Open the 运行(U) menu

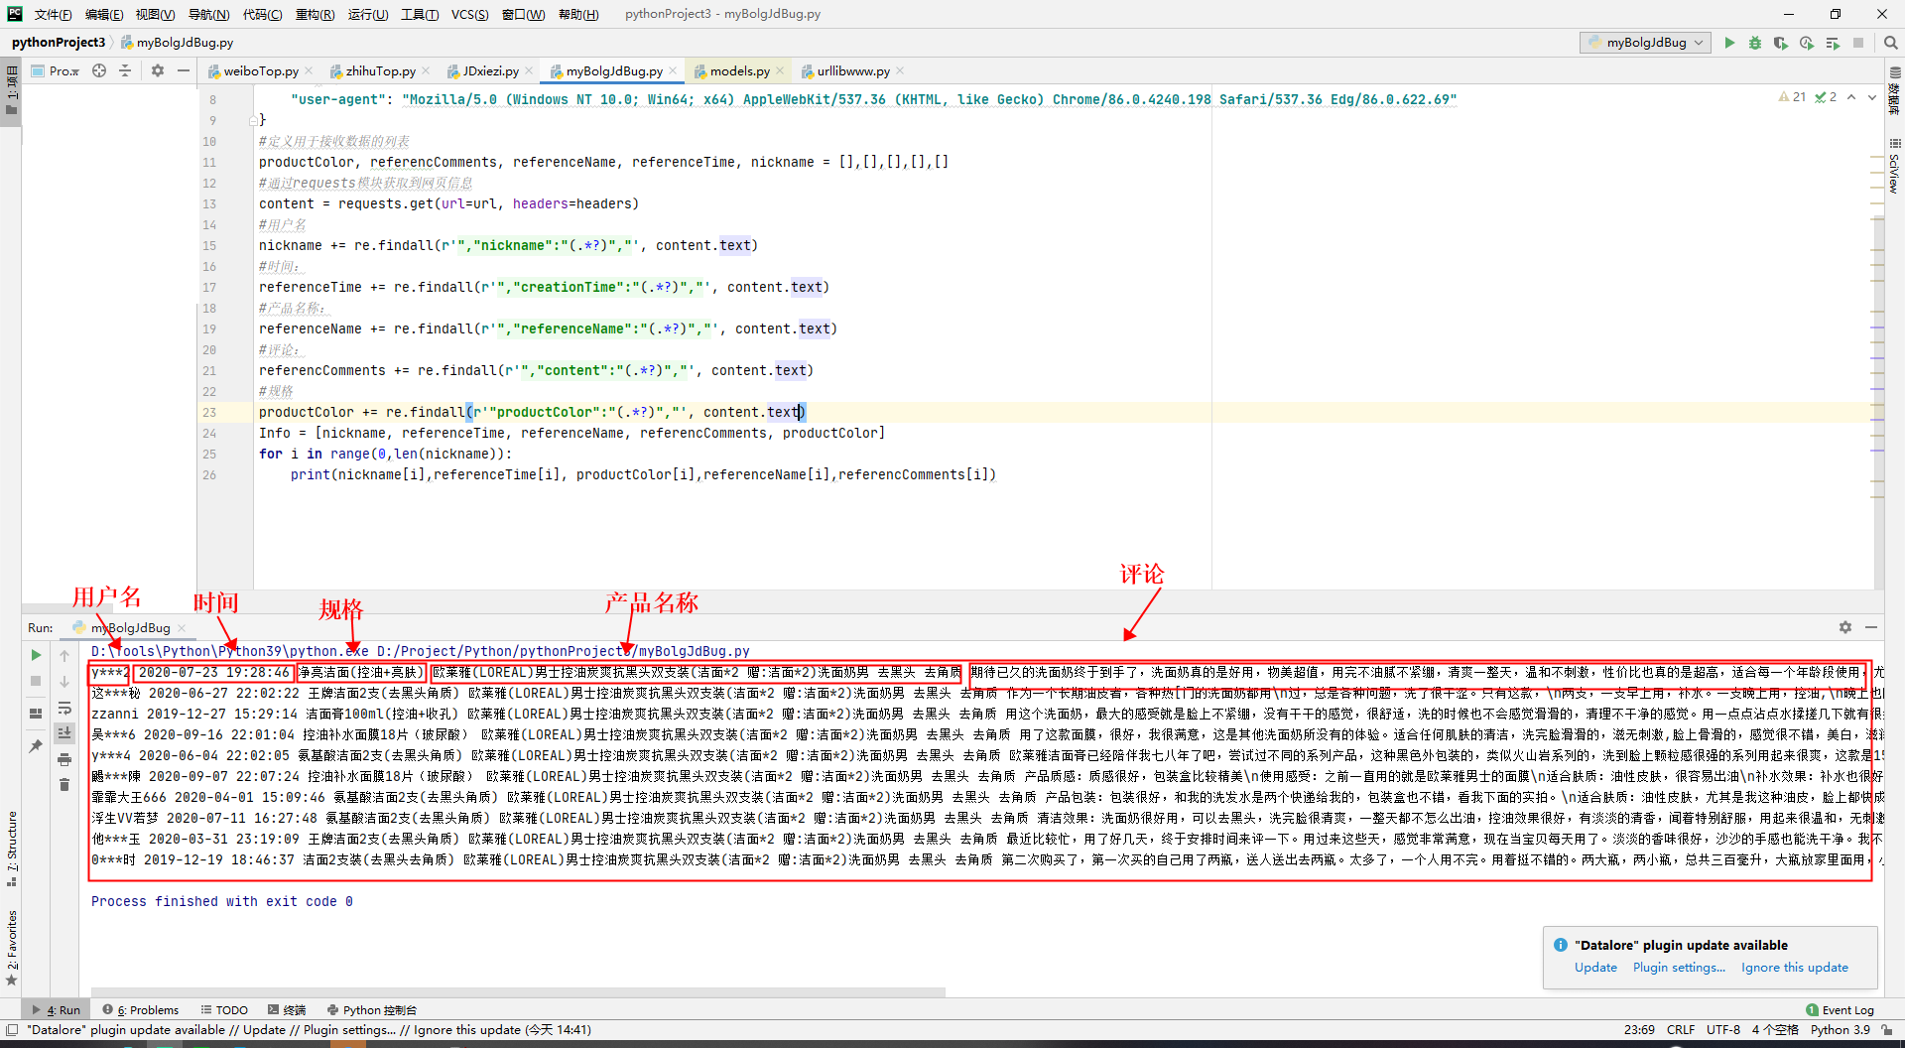(x=368, y=14)
